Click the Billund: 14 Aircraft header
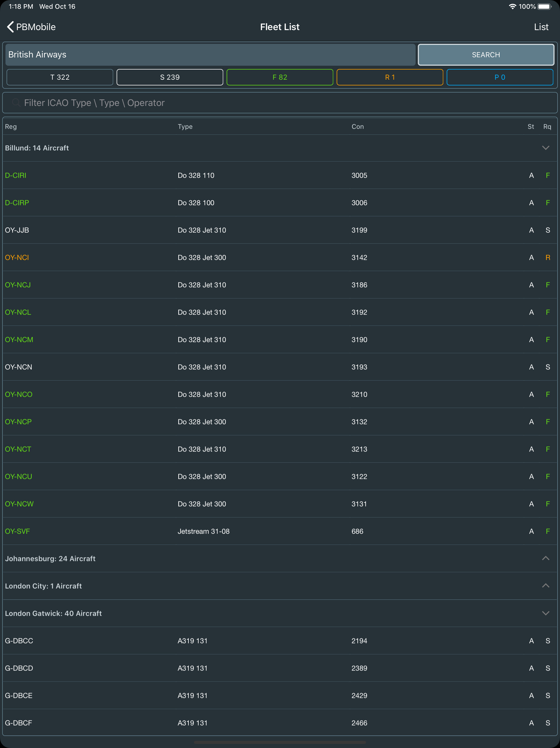 (x=280, y=148)
